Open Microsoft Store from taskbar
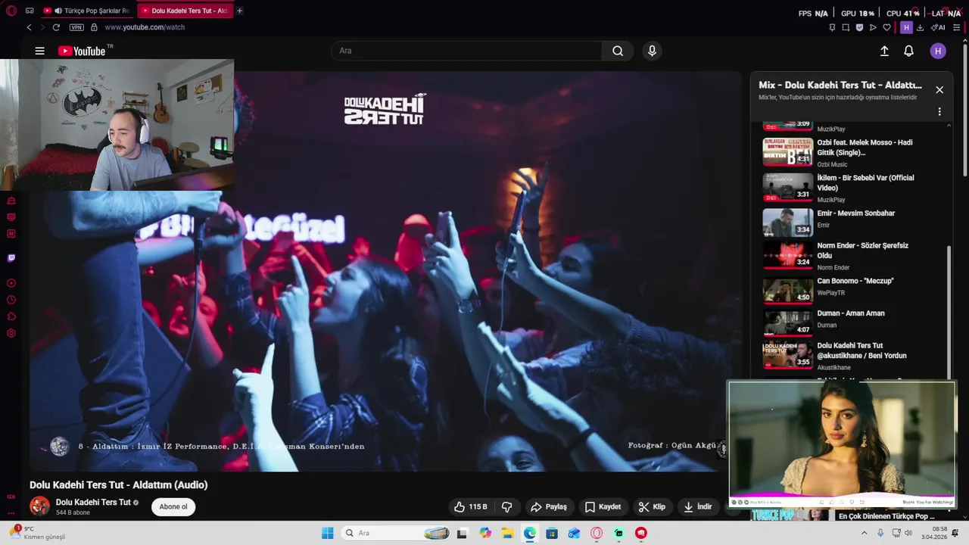Image resolution: width=969 pixels, height=545 pixels. [x=552, y=533]
